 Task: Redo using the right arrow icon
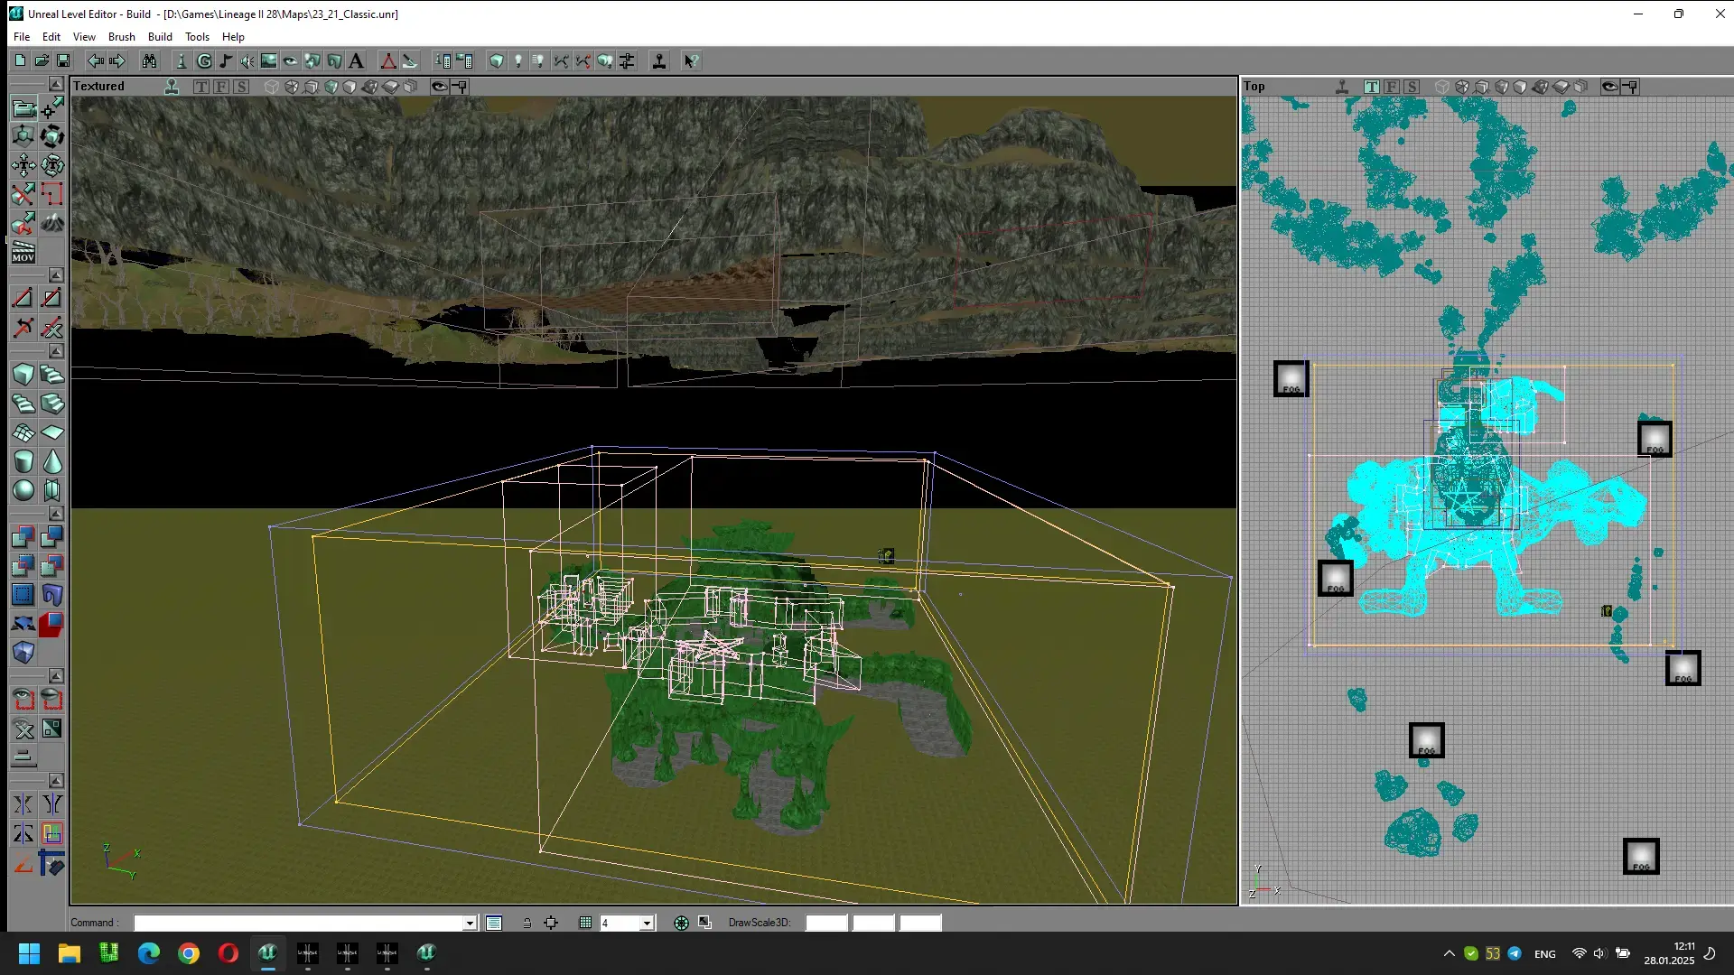117,60
